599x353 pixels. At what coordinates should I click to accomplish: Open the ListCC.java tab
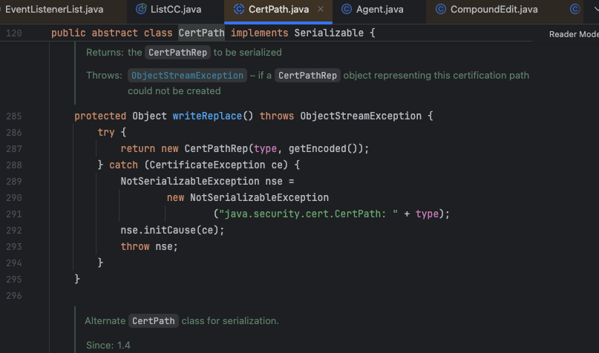pyautogui.click(x=178, y=10)
